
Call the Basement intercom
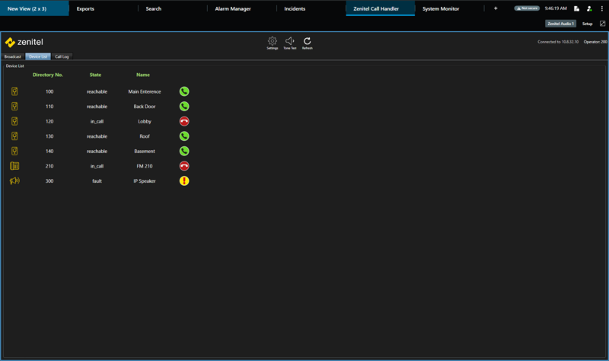pos(184,151)
